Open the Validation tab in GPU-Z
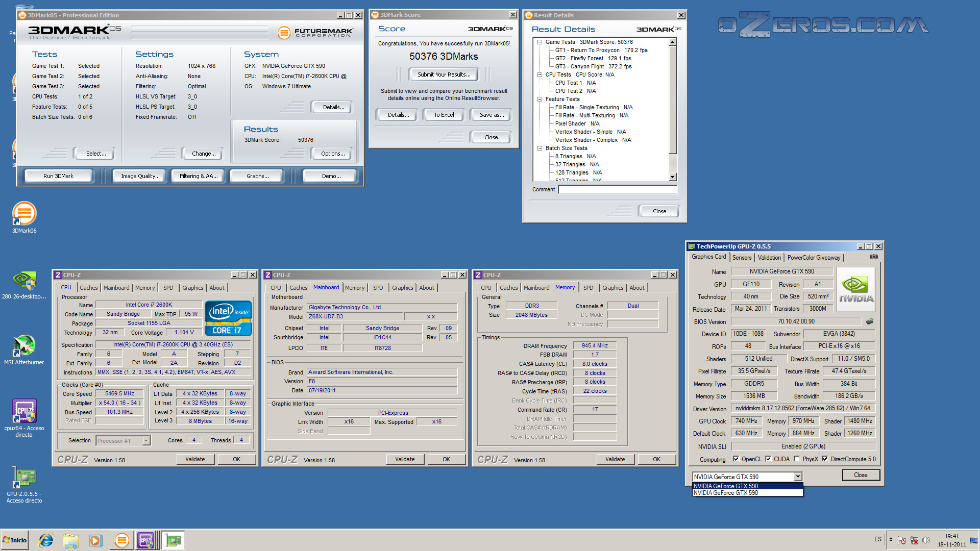The image size is (980, 551). pos(769,258)
